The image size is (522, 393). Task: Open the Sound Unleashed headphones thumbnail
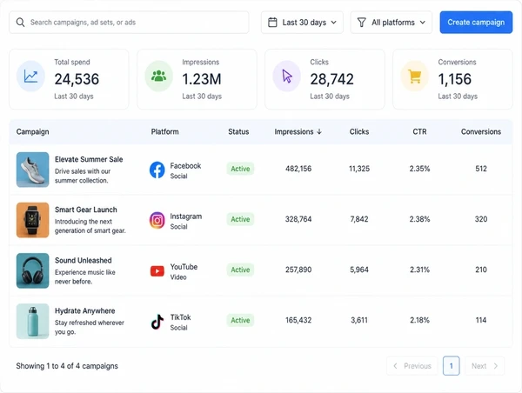click(33, 271)
